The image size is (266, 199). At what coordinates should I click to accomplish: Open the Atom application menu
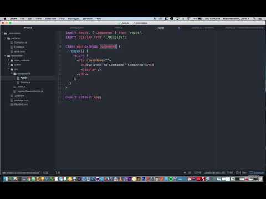coord(13,19)
